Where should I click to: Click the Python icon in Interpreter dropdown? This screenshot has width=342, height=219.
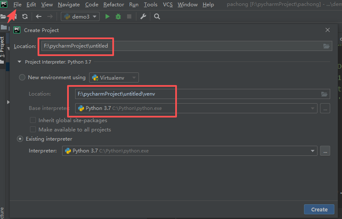(x=68, y=151)
